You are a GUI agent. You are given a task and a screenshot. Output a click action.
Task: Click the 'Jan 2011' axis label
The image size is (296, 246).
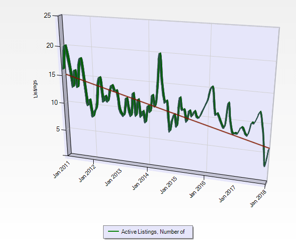point(61,169)
